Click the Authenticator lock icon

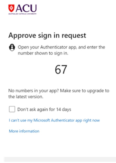click(12, 47)
